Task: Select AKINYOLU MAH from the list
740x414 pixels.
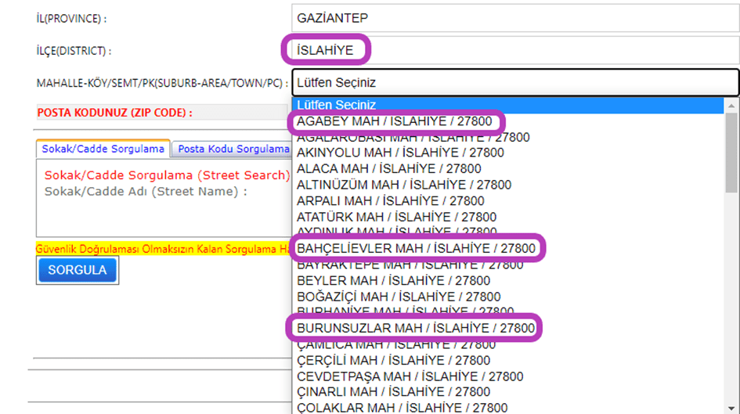Action: [400, 153]
